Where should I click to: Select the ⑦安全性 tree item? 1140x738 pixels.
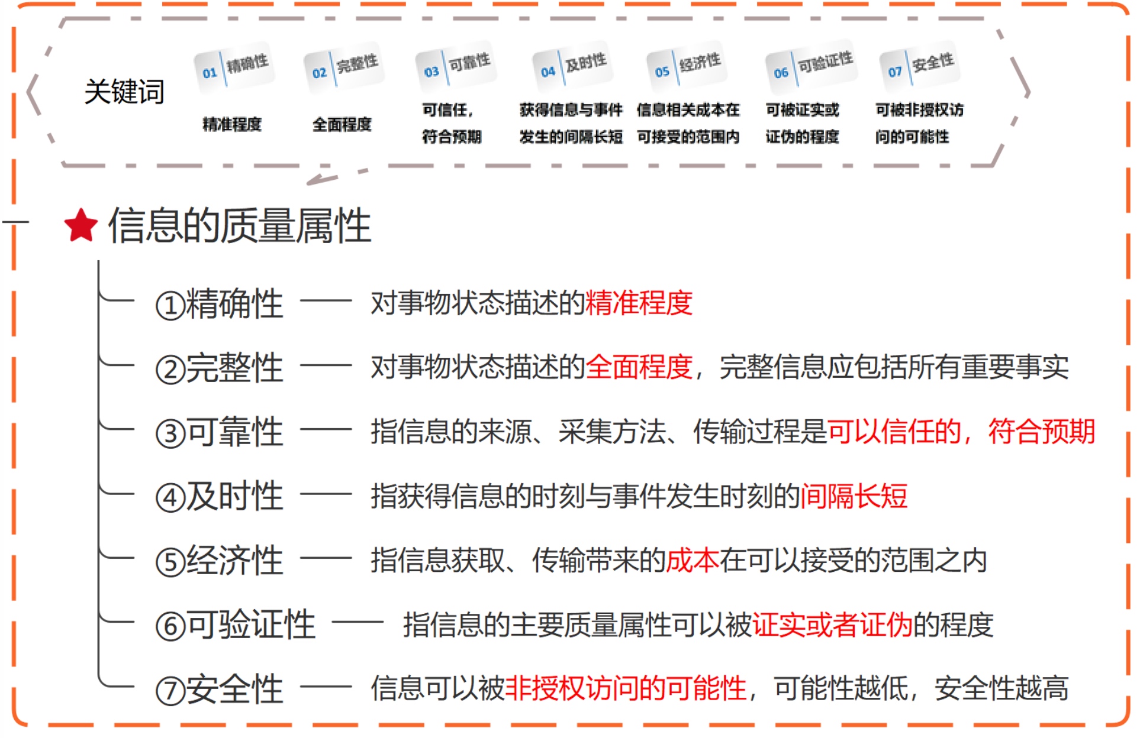(x=219, y=690)
